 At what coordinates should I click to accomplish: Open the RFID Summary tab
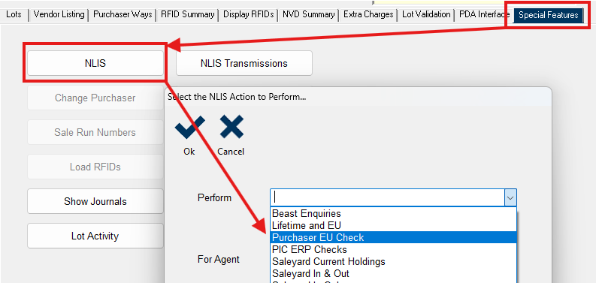click(x=187, y=15)
